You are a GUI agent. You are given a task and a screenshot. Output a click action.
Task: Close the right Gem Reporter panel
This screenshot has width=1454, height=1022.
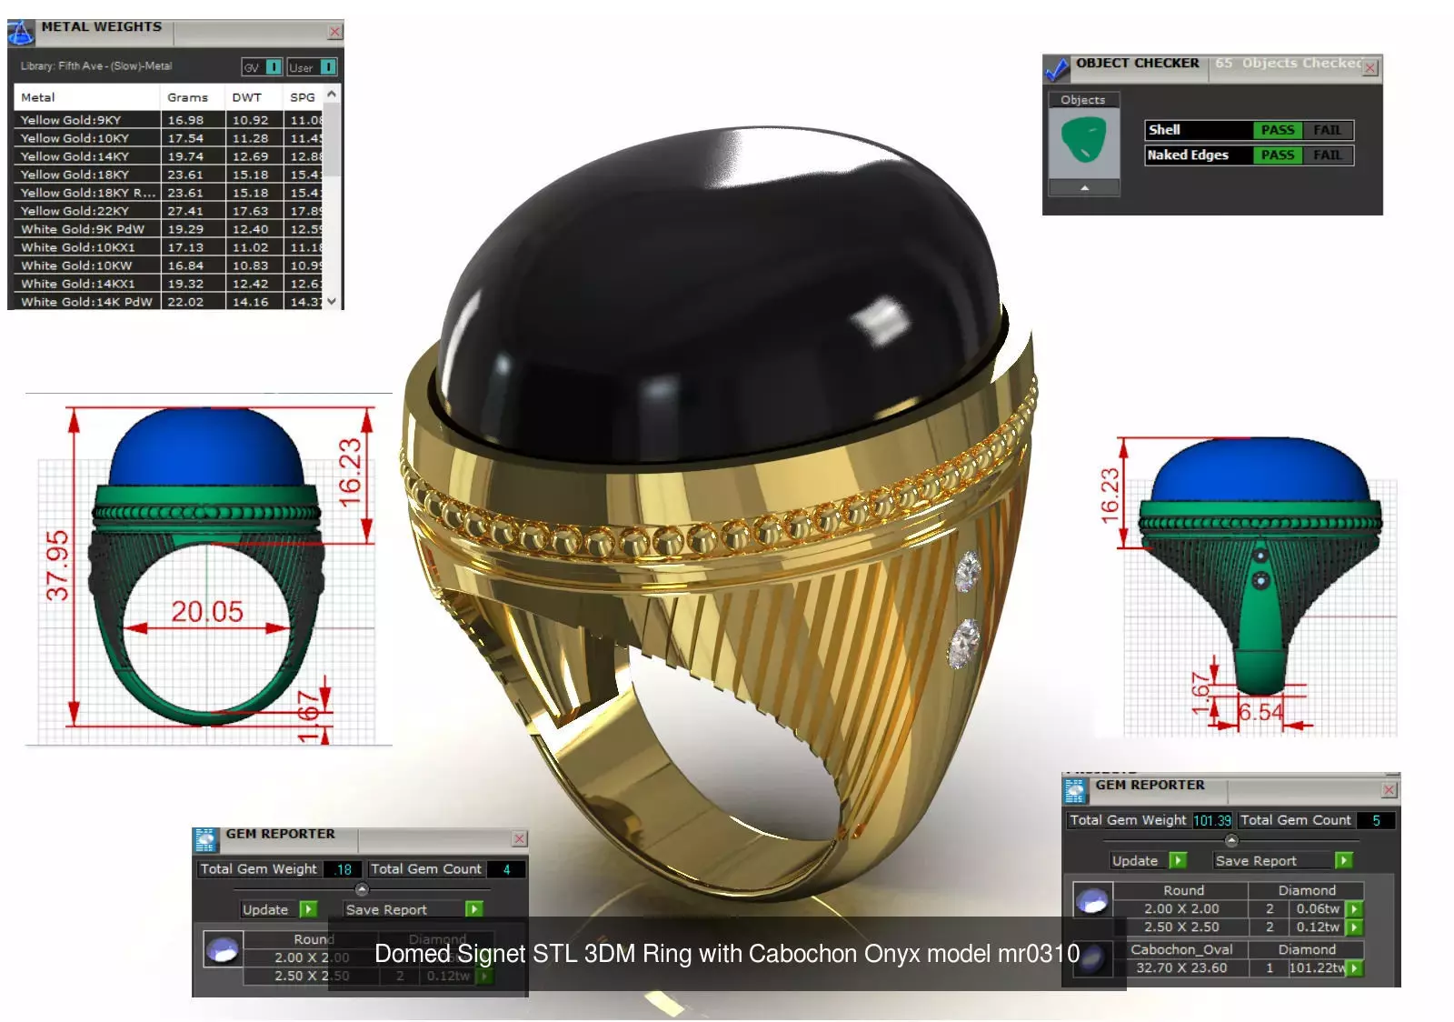tap(1389, 790)
